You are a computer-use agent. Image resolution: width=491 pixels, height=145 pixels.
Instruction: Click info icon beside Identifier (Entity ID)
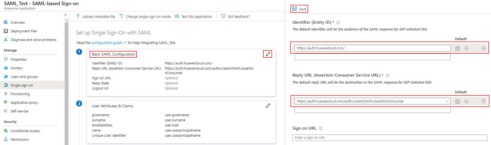coord(338,23)
